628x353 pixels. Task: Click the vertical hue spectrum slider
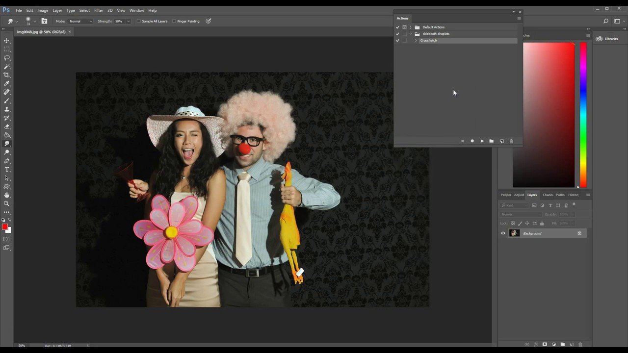pyautogui.click(x=583, y=115)
